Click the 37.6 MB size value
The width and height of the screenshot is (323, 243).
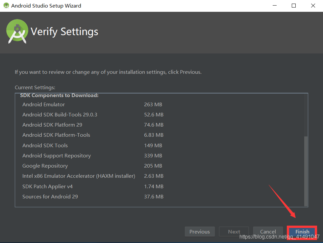tap(154, 196)
